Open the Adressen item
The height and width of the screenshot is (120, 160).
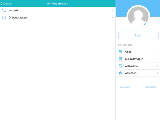138,73
